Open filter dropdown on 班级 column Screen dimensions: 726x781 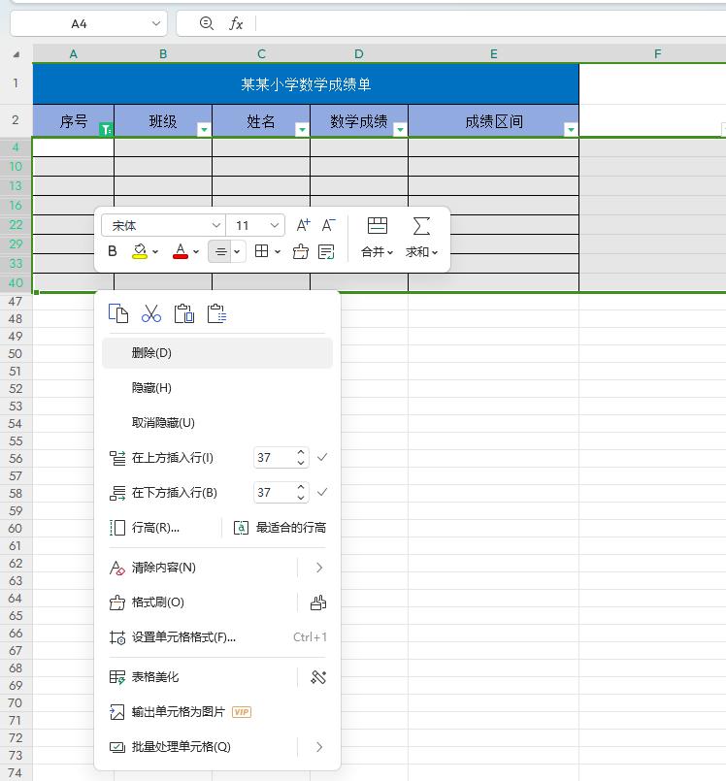204,129
